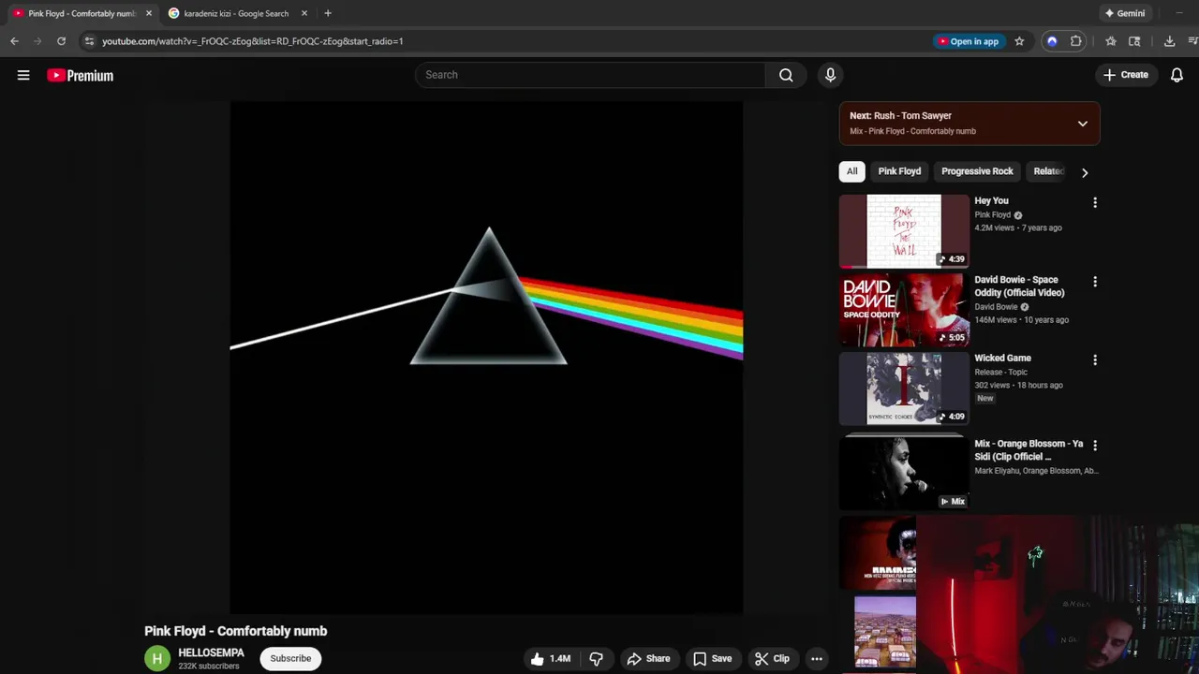Open more actions menu below the video
Viewport: 1199px width, 674px height.
tap(817, 658)
